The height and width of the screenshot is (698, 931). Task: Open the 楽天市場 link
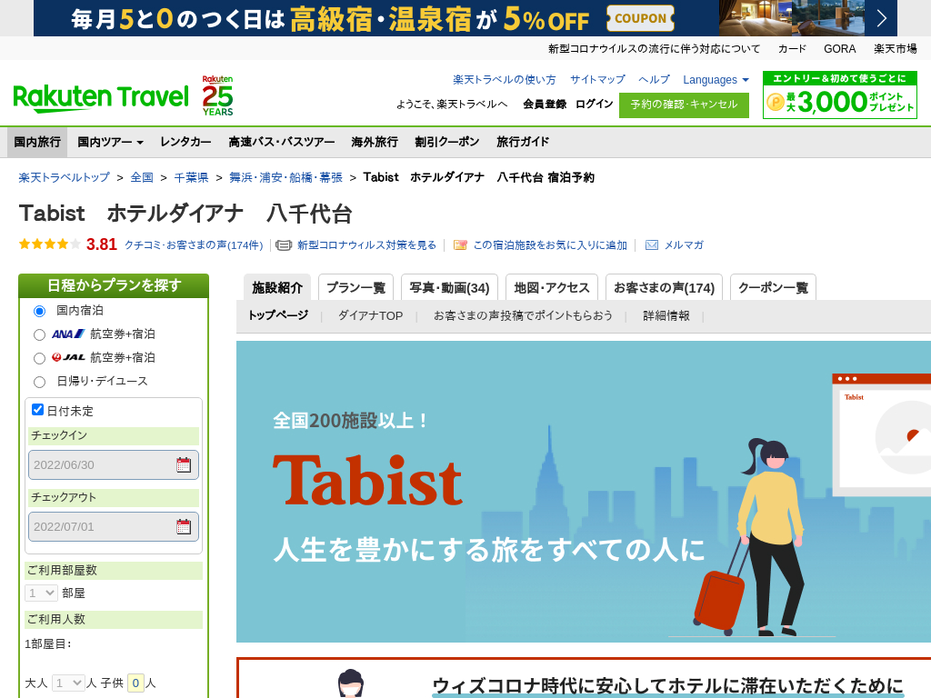tap(895, 49)
